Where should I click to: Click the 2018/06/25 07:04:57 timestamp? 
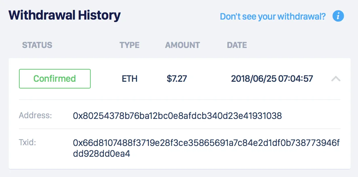click(272, 79)
